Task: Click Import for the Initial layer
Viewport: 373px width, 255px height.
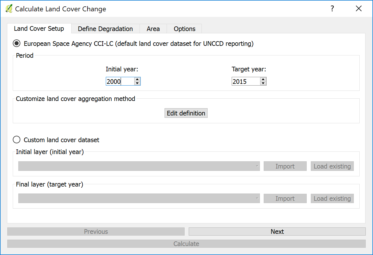Action: (285, 166)
